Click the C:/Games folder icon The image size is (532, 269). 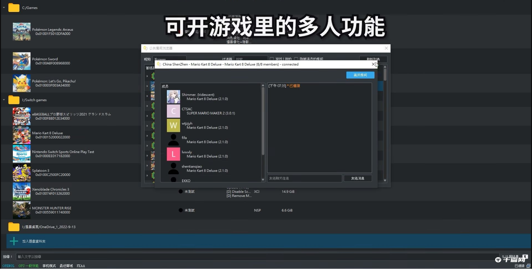point(14,7)
